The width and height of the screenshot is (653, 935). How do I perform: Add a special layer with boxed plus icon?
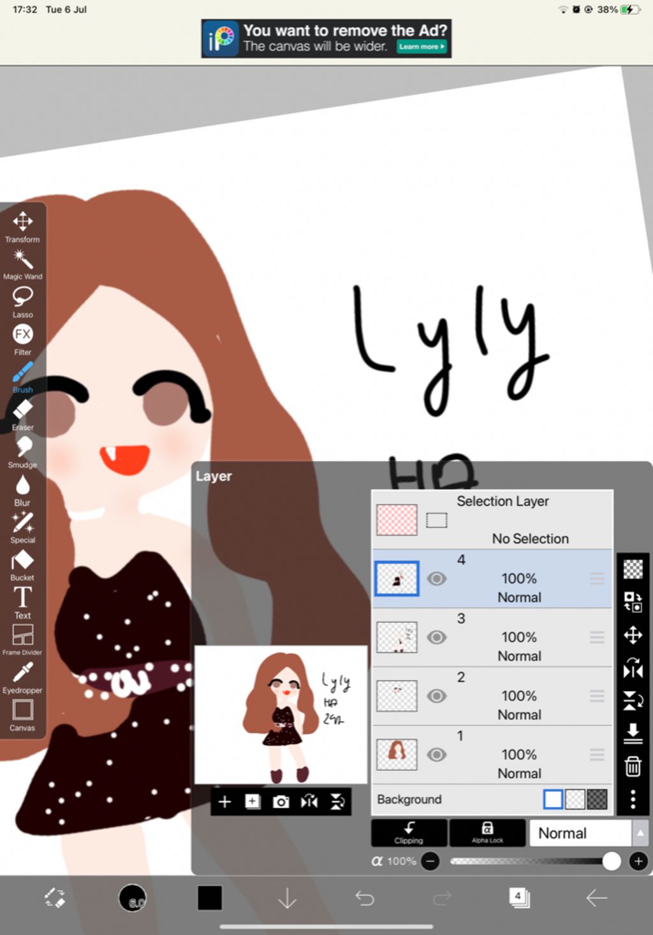coord(253,802)
